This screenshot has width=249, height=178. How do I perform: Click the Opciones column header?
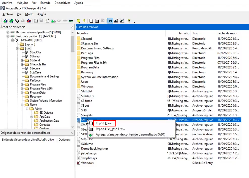pyautogui.click(x=64, y=140)
